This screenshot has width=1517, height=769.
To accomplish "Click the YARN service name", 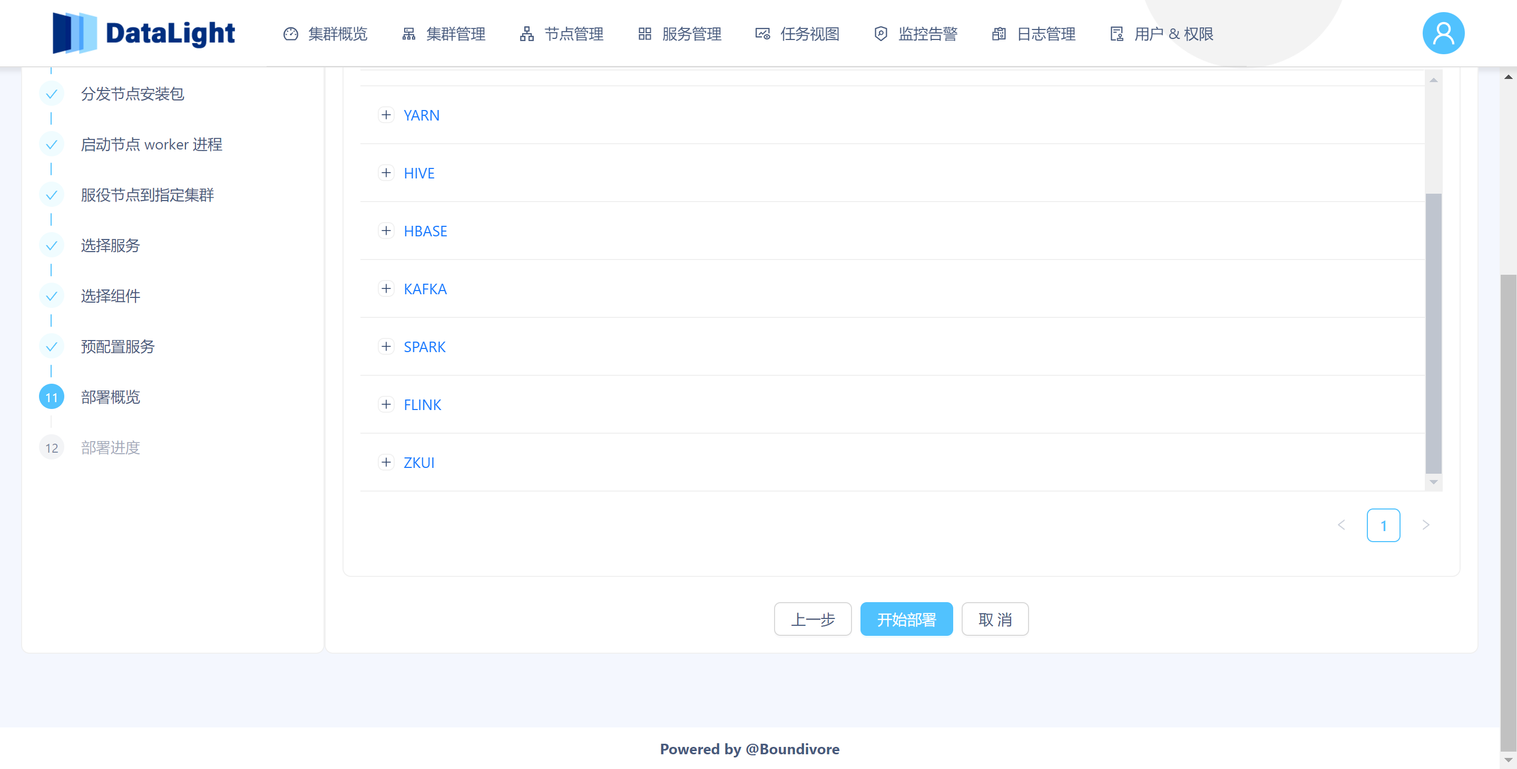I will 422,115.
